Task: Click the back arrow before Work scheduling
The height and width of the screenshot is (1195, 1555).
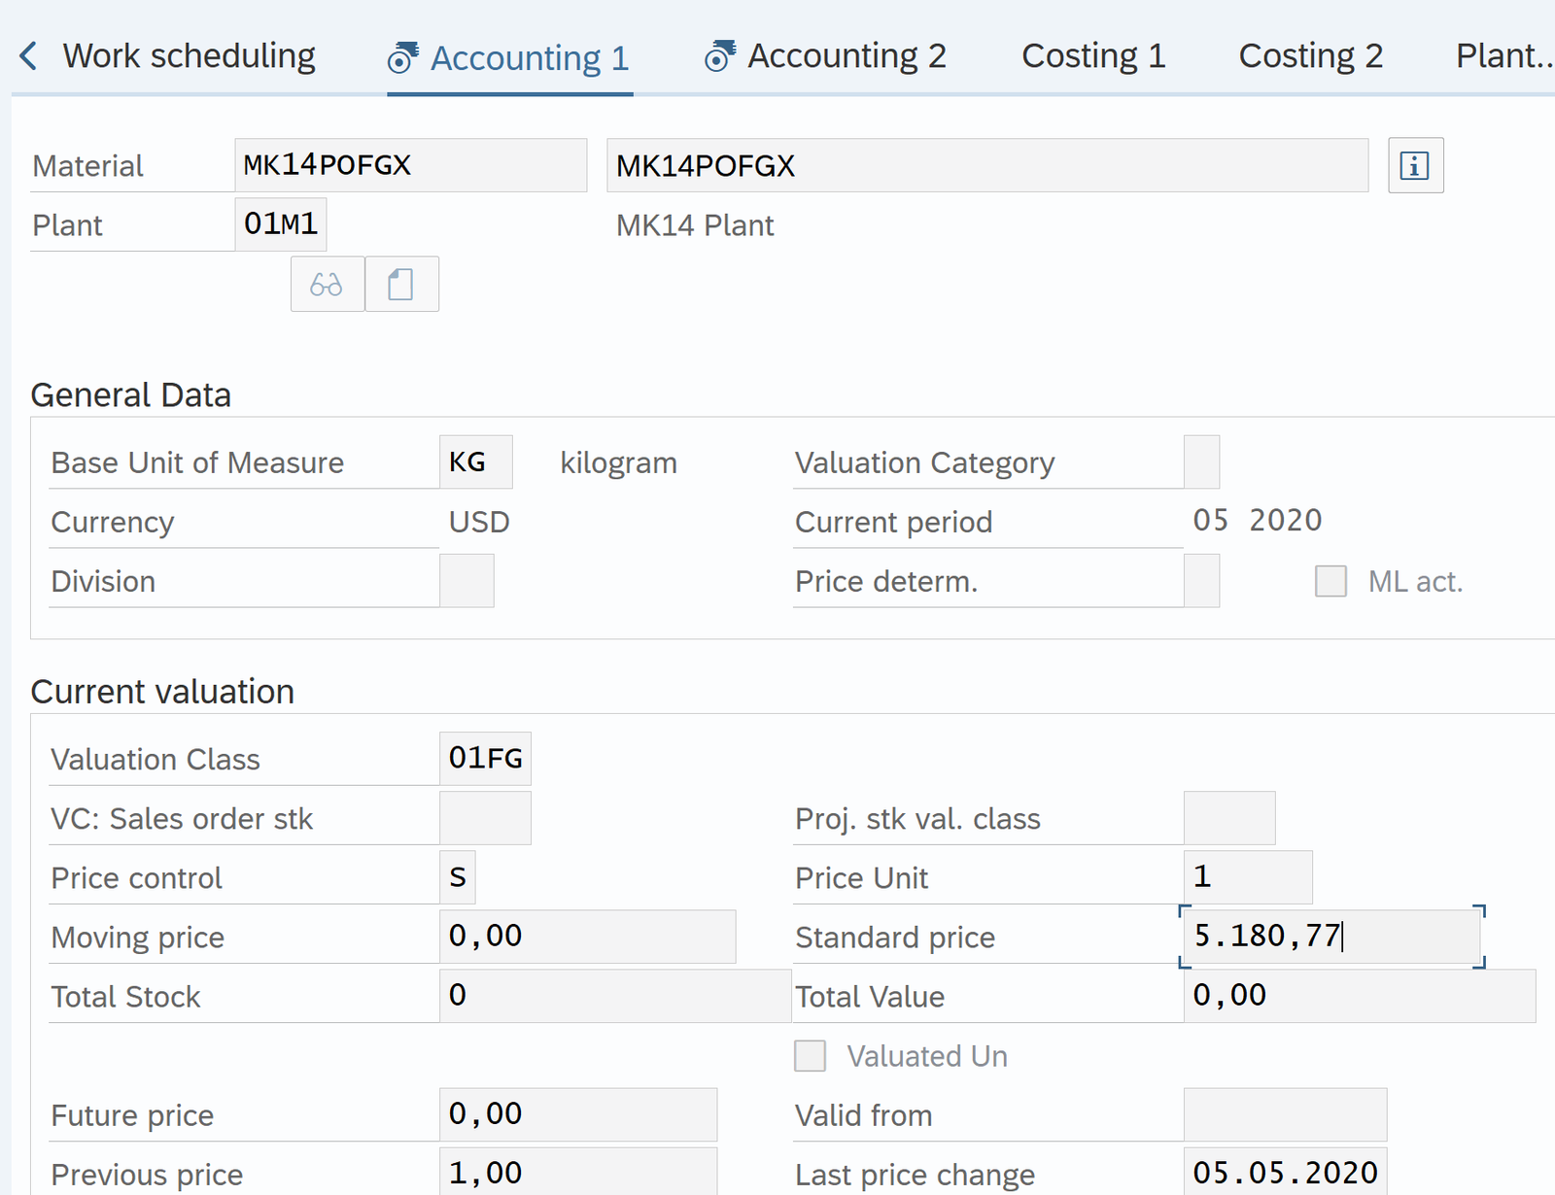Action: [x=28, y=56]
